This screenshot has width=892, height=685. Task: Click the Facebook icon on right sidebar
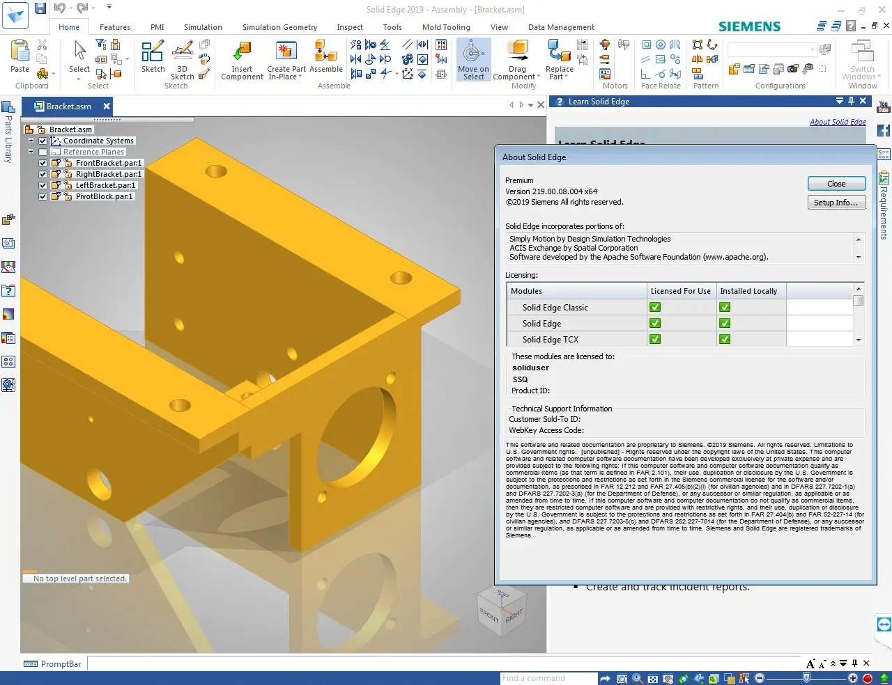point(884,131)
